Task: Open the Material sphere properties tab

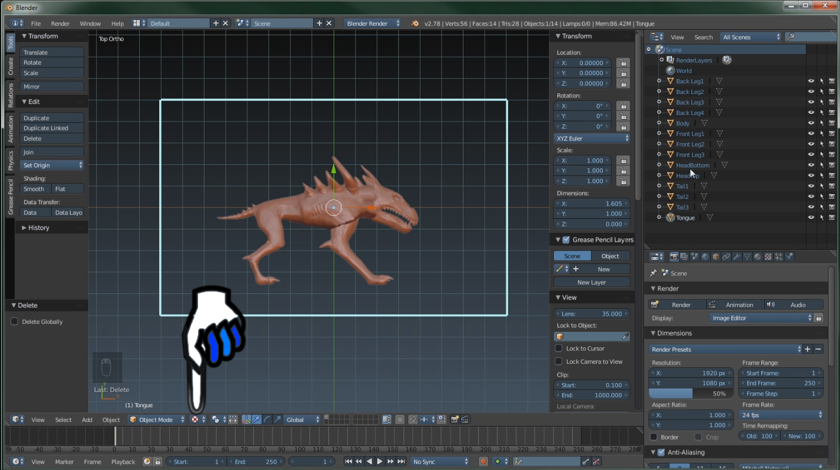Action: click(757, 256)
